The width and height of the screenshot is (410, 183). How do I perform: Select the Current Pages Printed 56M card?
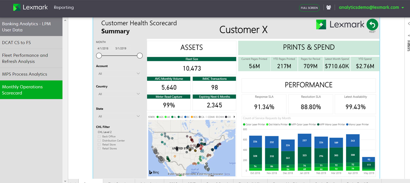point(254,64)
